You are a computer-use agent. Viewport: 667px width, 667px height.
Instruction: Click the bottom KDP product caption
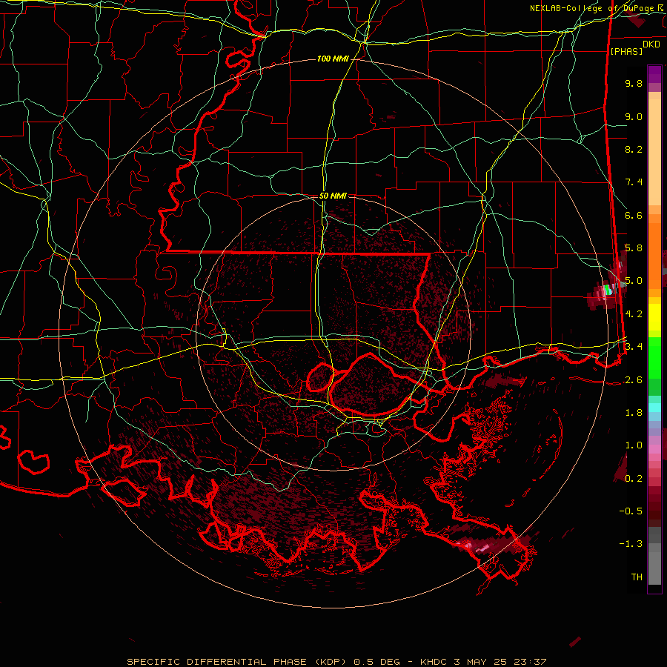click(x=336, y=662)
